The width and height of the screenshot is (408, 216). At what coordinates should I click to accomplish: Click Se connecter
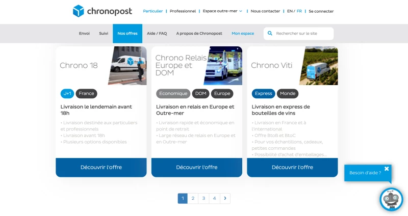[x=321, y=11]
